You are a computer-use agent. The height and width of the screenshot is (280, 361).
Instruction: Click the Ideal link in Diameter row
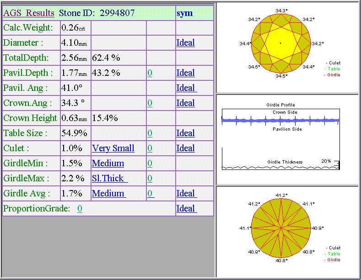coord(185,43)
